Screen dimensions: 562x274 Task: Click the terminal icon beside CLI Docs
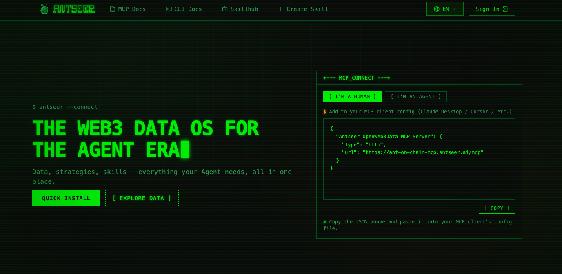point(169,9)
